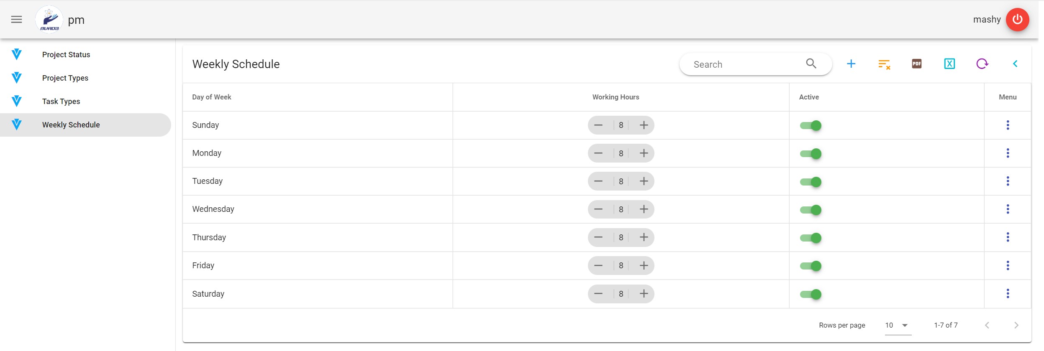The width and height of the screenshot is (1044, 351).
Task: Increase Tuesday's working hours
Action: (644, 181)
